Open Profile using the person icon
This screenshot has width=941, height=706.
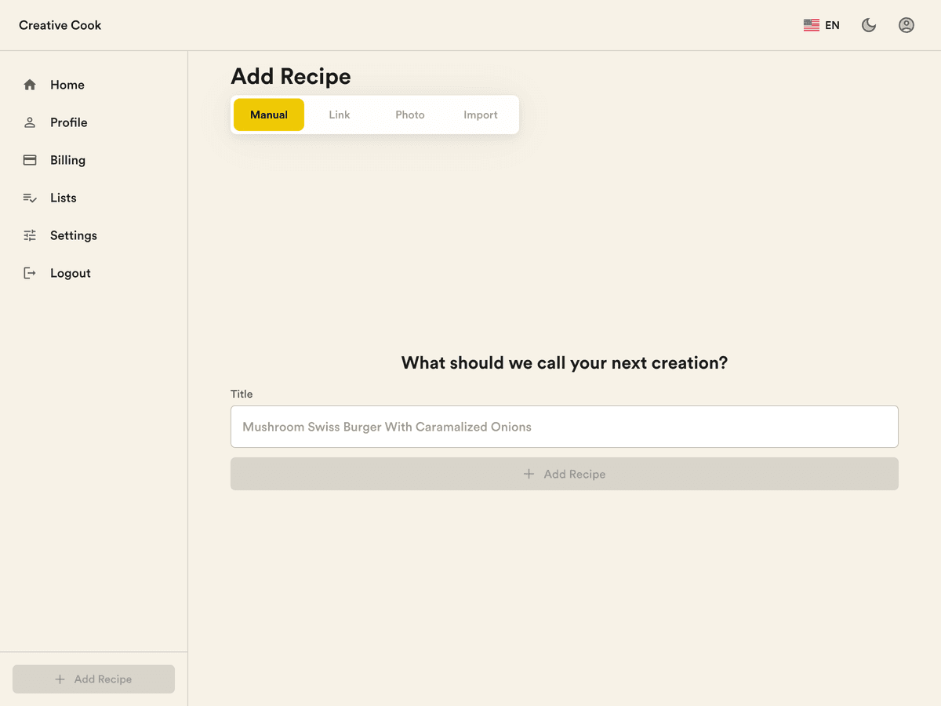30,122
